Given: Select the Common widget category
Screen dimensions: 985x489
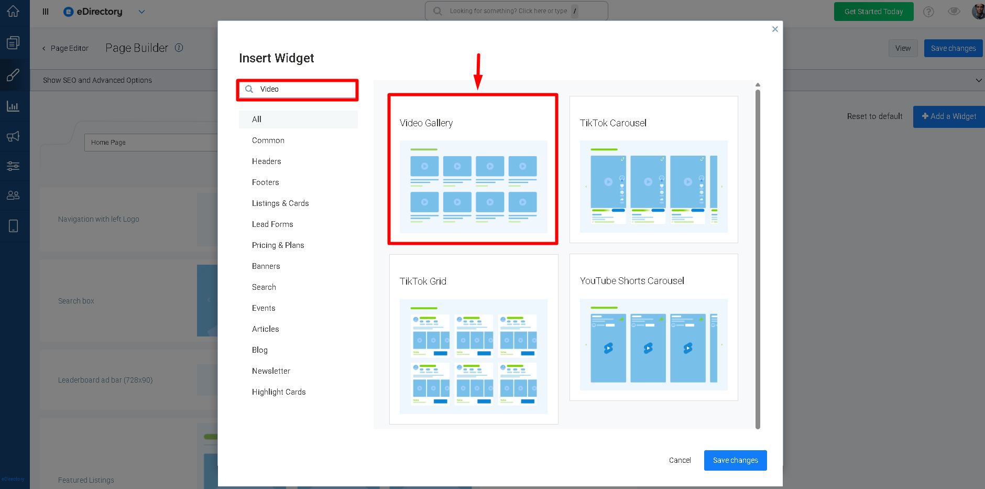Looking at the screenshot, I should click(x=298, y=140).
